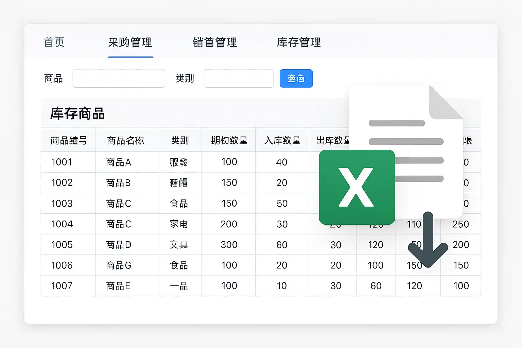Click the 类别 column header in table
Viewport: 522px width, 348px height.
[x=180, y=140]
